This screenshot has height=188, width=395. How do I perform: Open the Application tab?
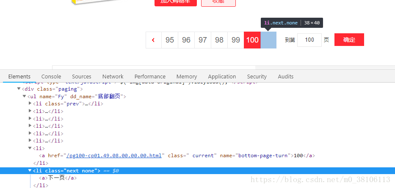point(222,76)
